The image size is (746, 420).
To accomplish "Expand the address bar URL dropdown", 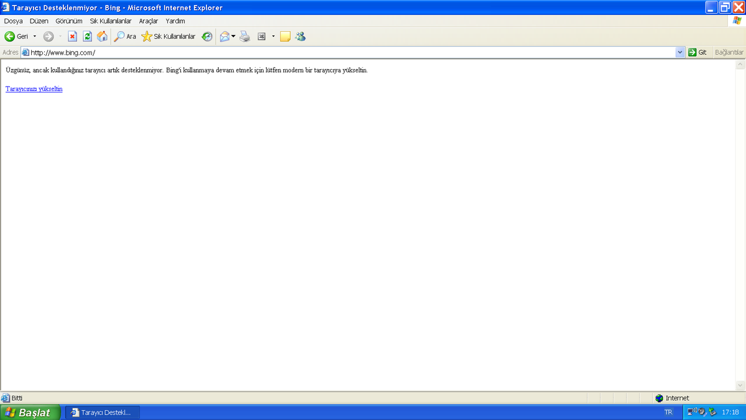I will [x=679, y=52].
